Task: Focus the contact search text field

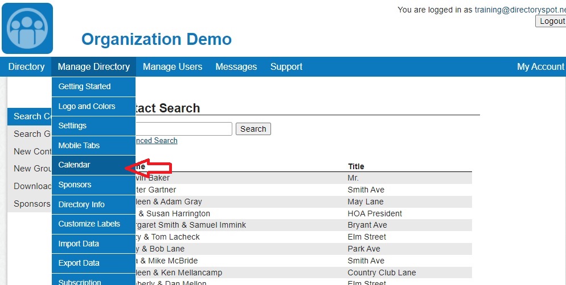Action: click(x=183, y=129)
